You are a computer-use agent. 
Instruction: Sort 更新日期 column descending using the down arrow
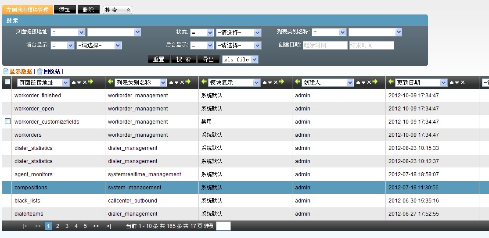click(457, 82)
